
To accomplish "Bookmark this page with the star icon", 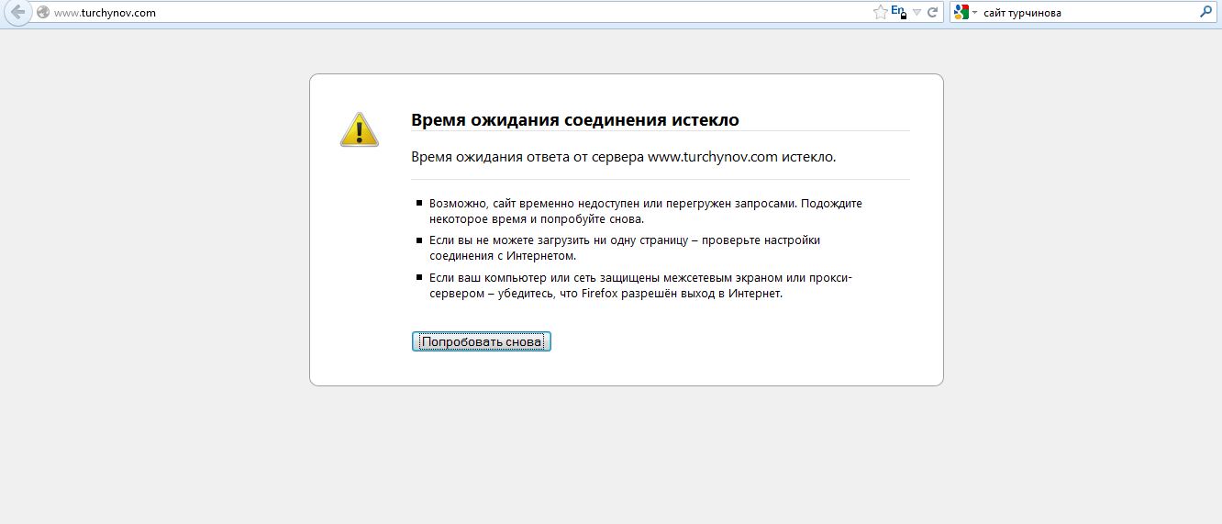I will tap(880, 12).
